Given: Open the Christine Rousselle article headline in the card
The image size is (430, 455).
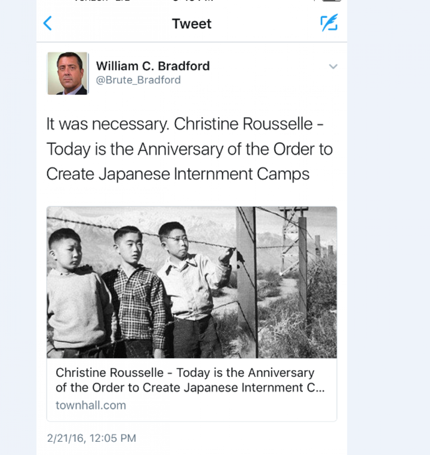Looking at the screenshot, I should pyautogui.click(x=185, y=373).
